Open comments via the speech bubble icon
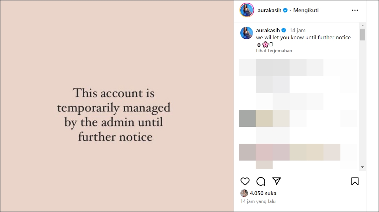 (x=261, y=181)
